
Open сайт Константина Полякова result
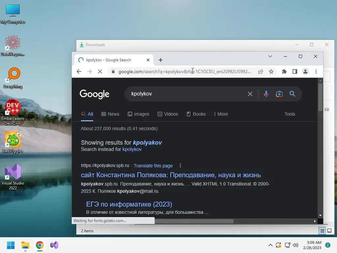(171, 175)
